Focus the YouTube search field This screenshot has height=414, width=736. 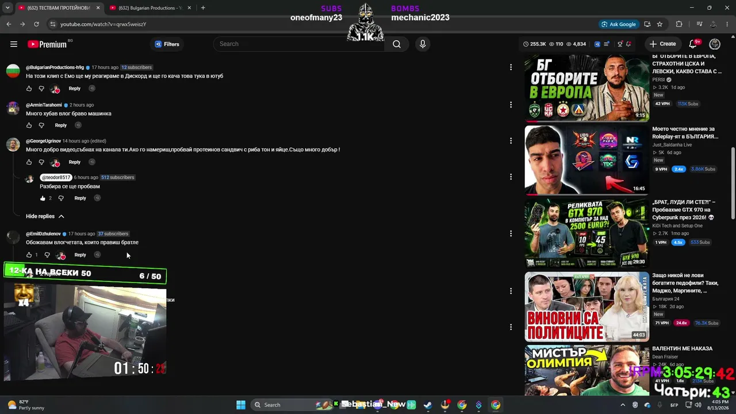pyautogui.click(x=299, y=44)
